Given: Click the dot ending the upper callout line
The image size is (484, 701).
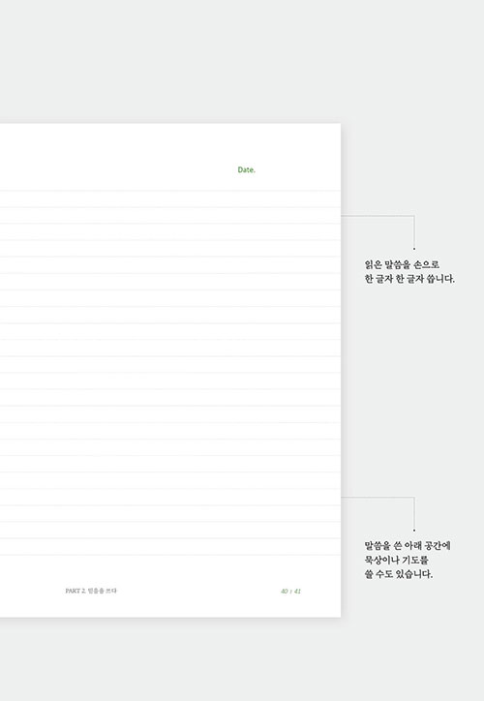Looking at the screenshot, I should (x=414, y=249).
